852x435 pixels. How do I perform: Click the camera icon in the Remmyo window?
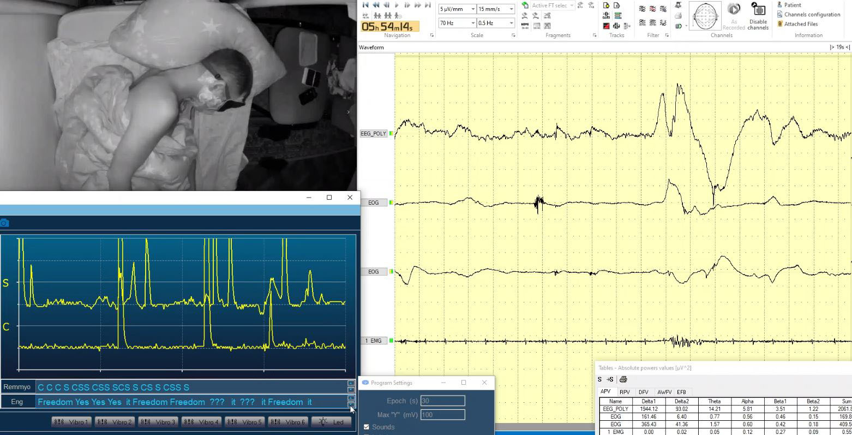point(5,223)
